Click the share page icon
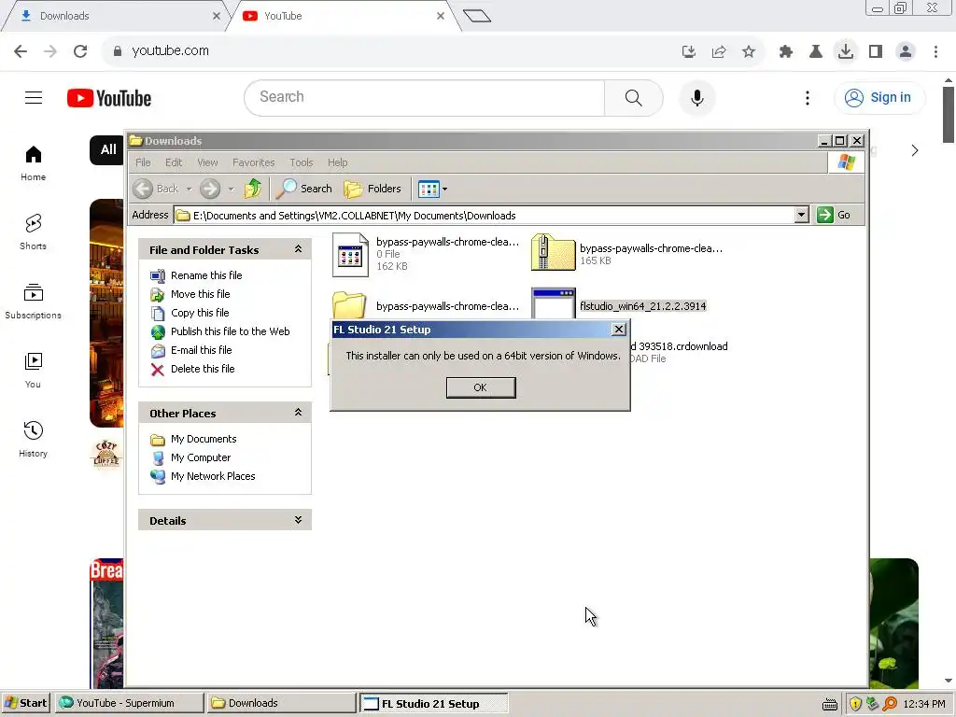This screenshot has height=717, width=956. (x=719, y=52)
